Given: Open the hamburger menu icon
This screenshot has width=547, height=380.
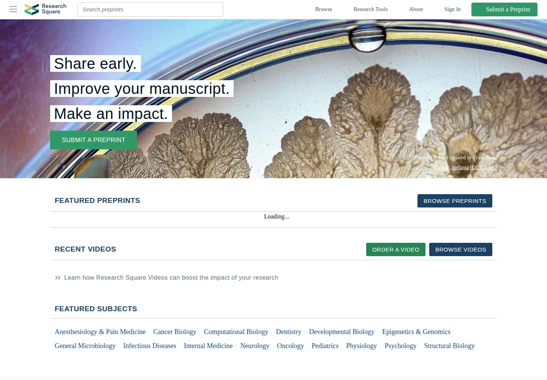Looking at the screenshot, I should click(x=13, y=9).
